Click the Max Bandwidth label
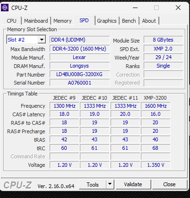Viewport: 190px width, 198px height. click(28, 49)
